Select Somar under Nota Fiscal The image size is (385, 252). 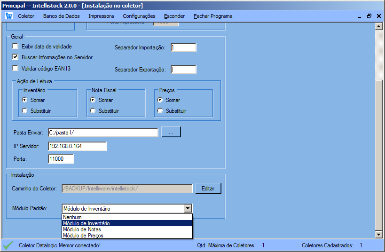pos(93,100)
